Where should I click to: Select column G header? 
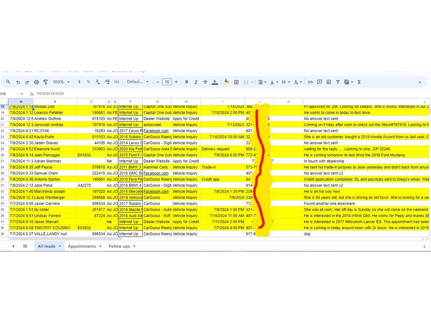coord(157,102)
